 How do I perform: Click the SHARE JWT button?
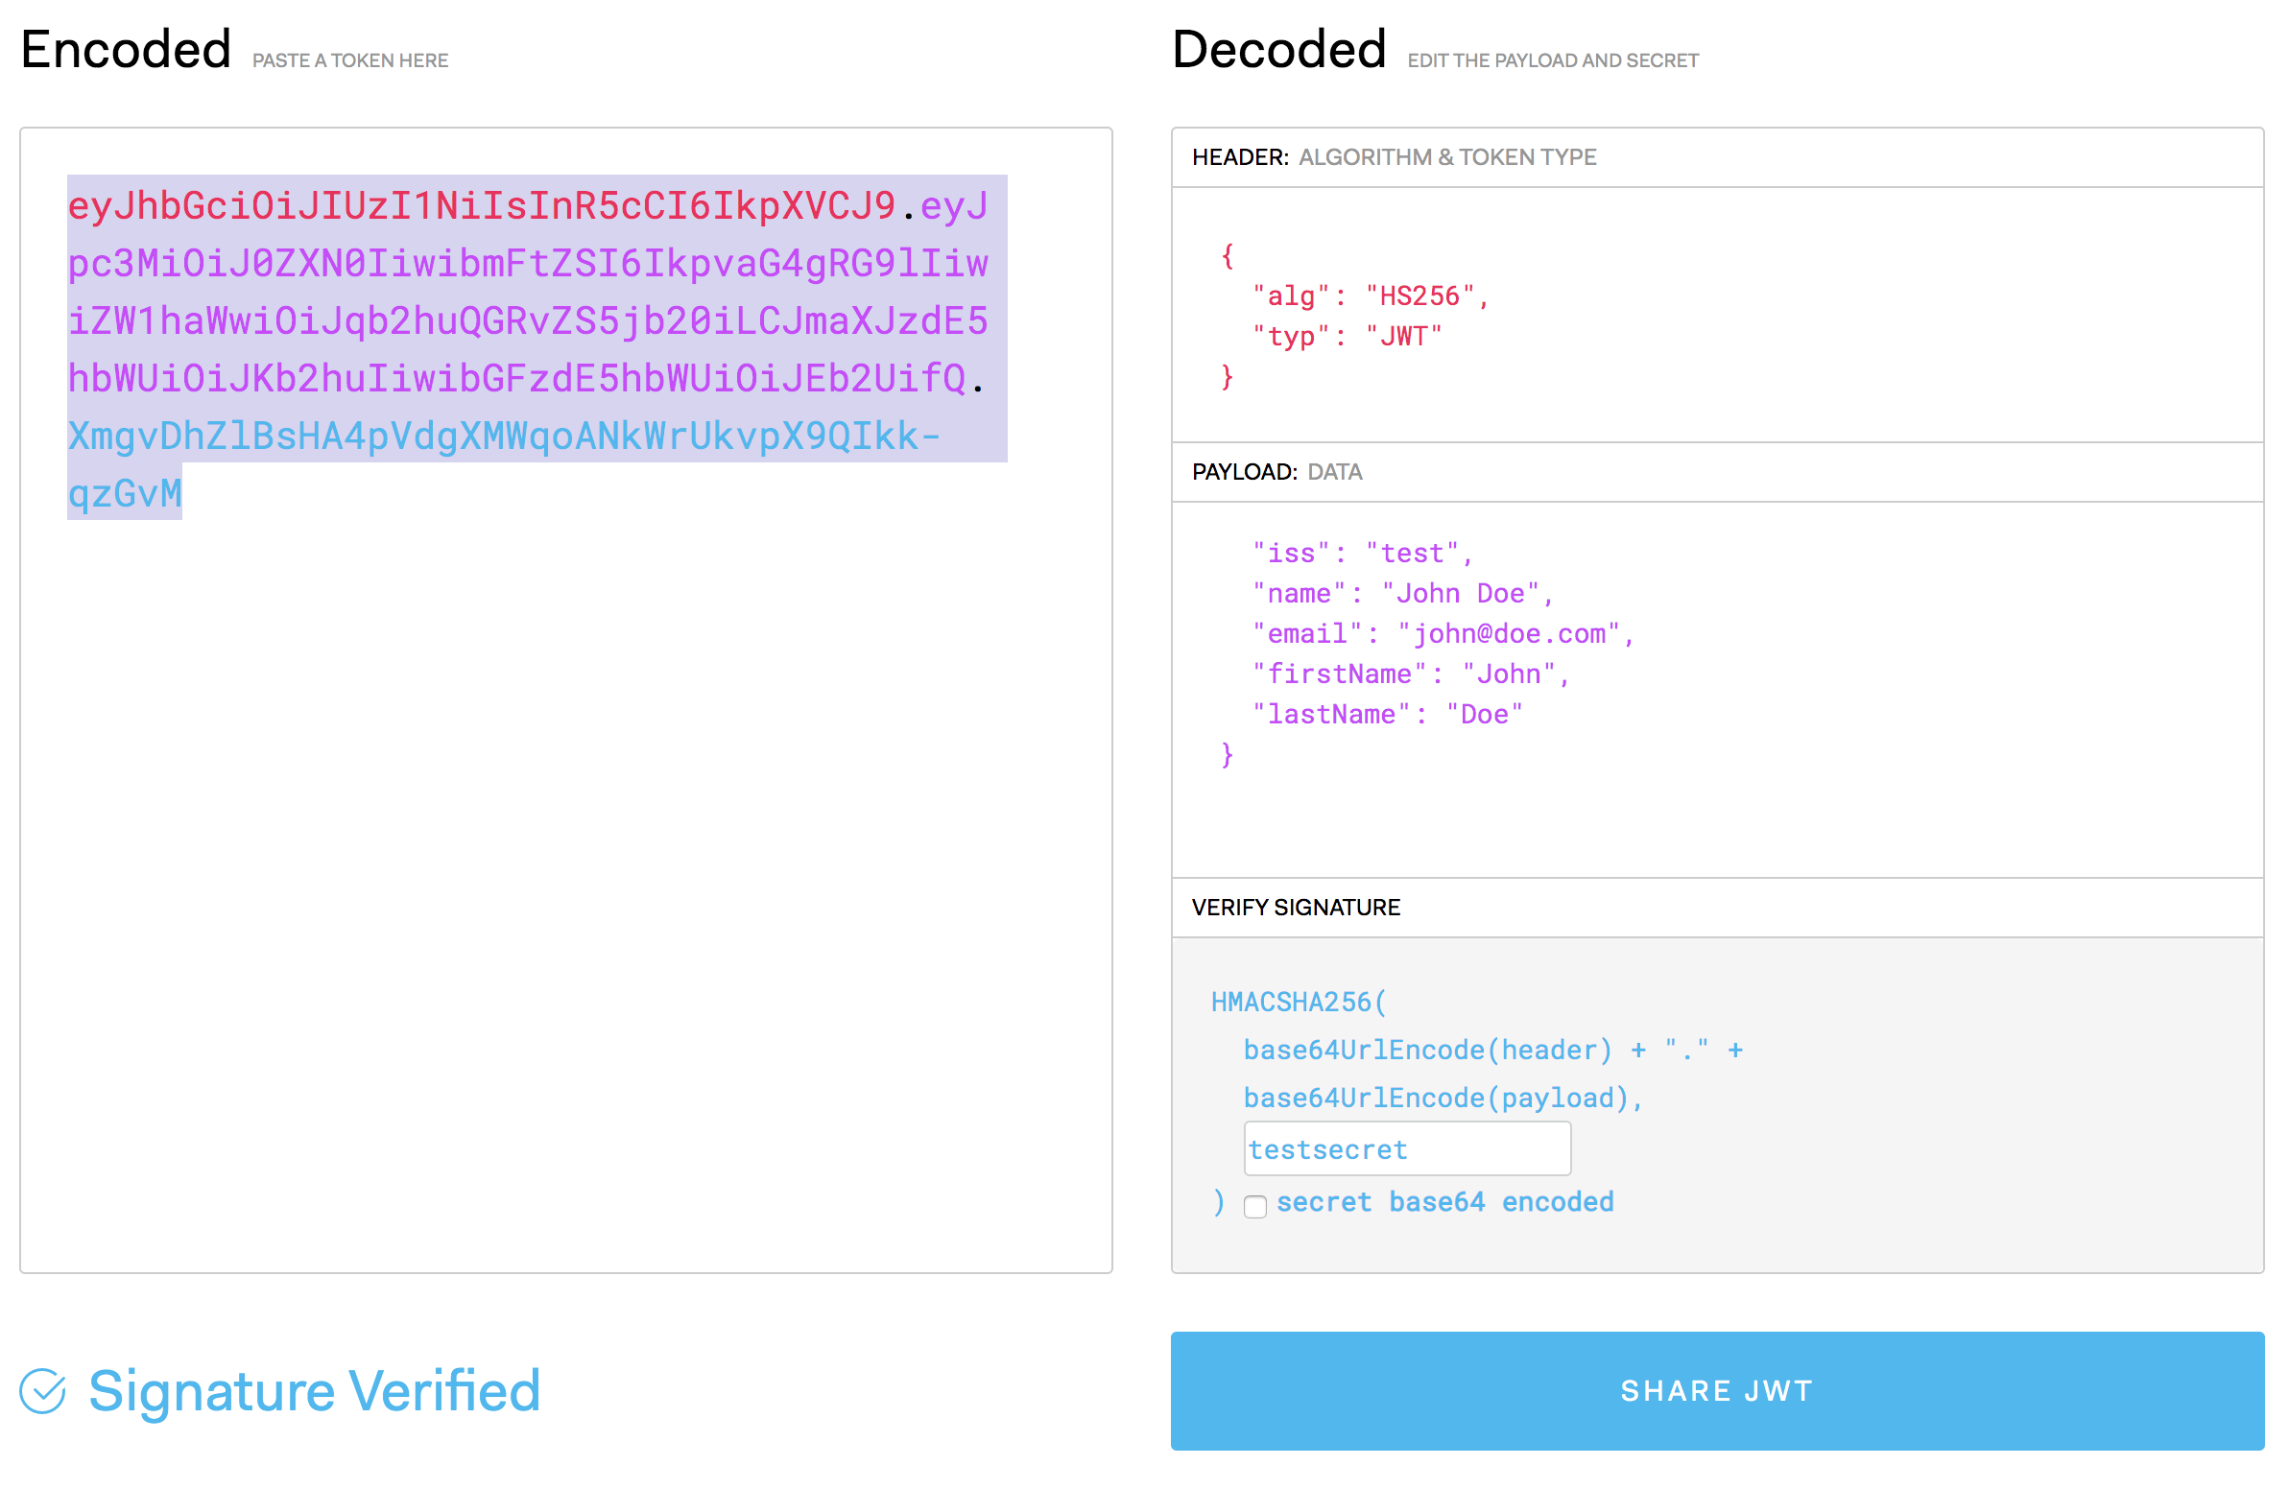(x=1716, y=1391)
